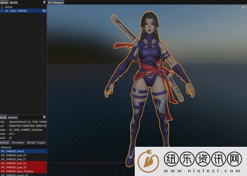Open the Morph Targets tab

click(36, 142)
